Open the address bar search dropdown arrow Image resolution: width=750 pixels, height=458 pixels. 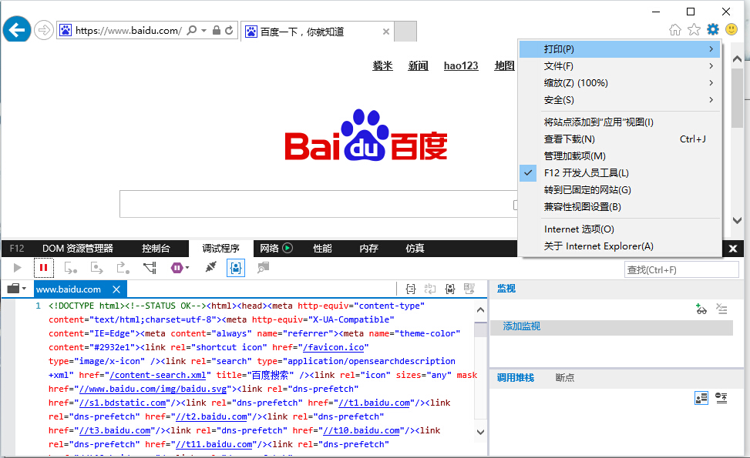pos(203,30)
